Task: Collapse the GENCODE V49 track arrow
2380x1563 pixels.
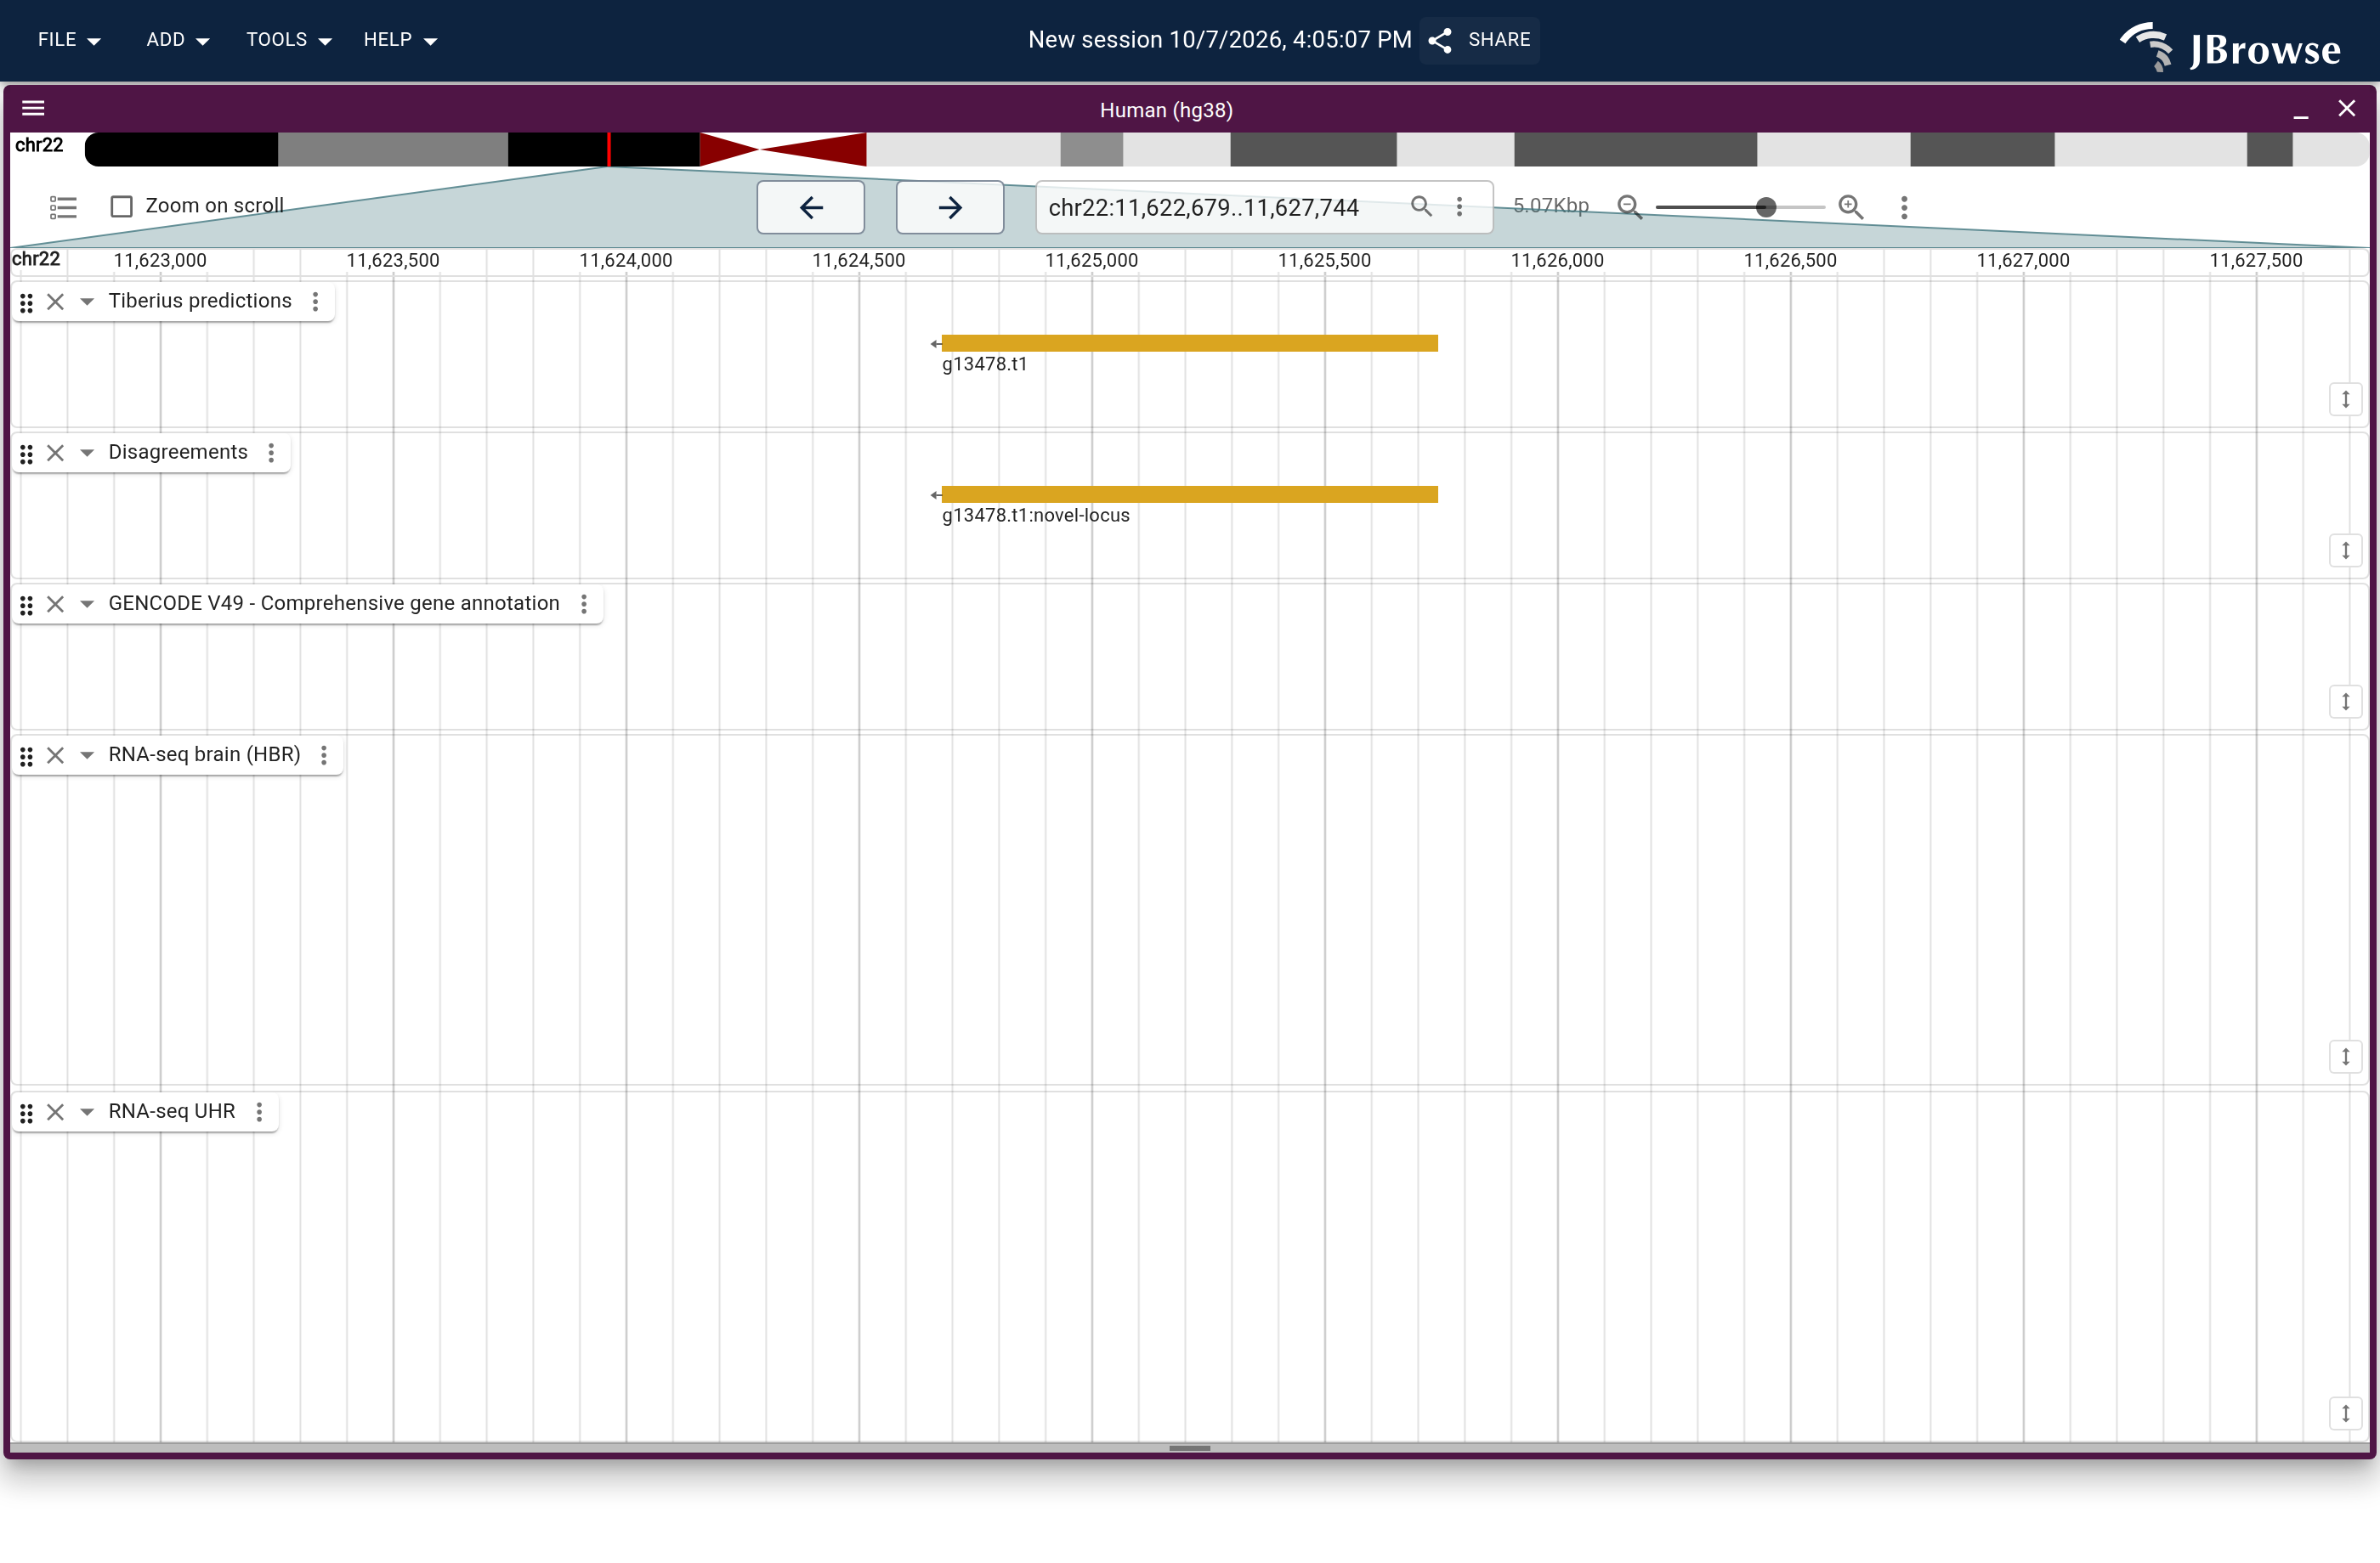Action: pos(87,604)
